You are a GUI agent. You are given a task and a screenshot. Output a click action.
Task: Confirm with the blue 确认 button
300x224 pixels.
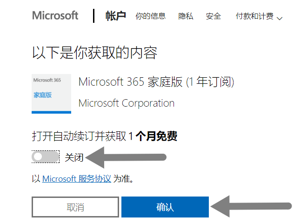click(165, 207)
